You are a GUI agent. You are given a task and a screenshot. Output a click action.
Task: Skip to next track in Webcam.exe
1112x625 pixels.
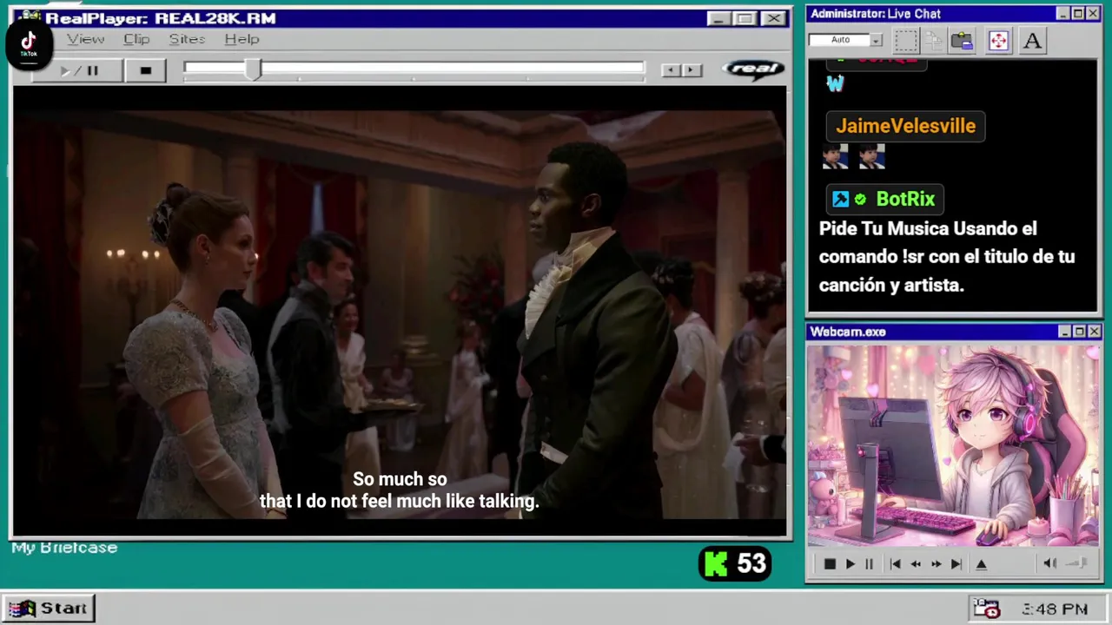[956, 564]
